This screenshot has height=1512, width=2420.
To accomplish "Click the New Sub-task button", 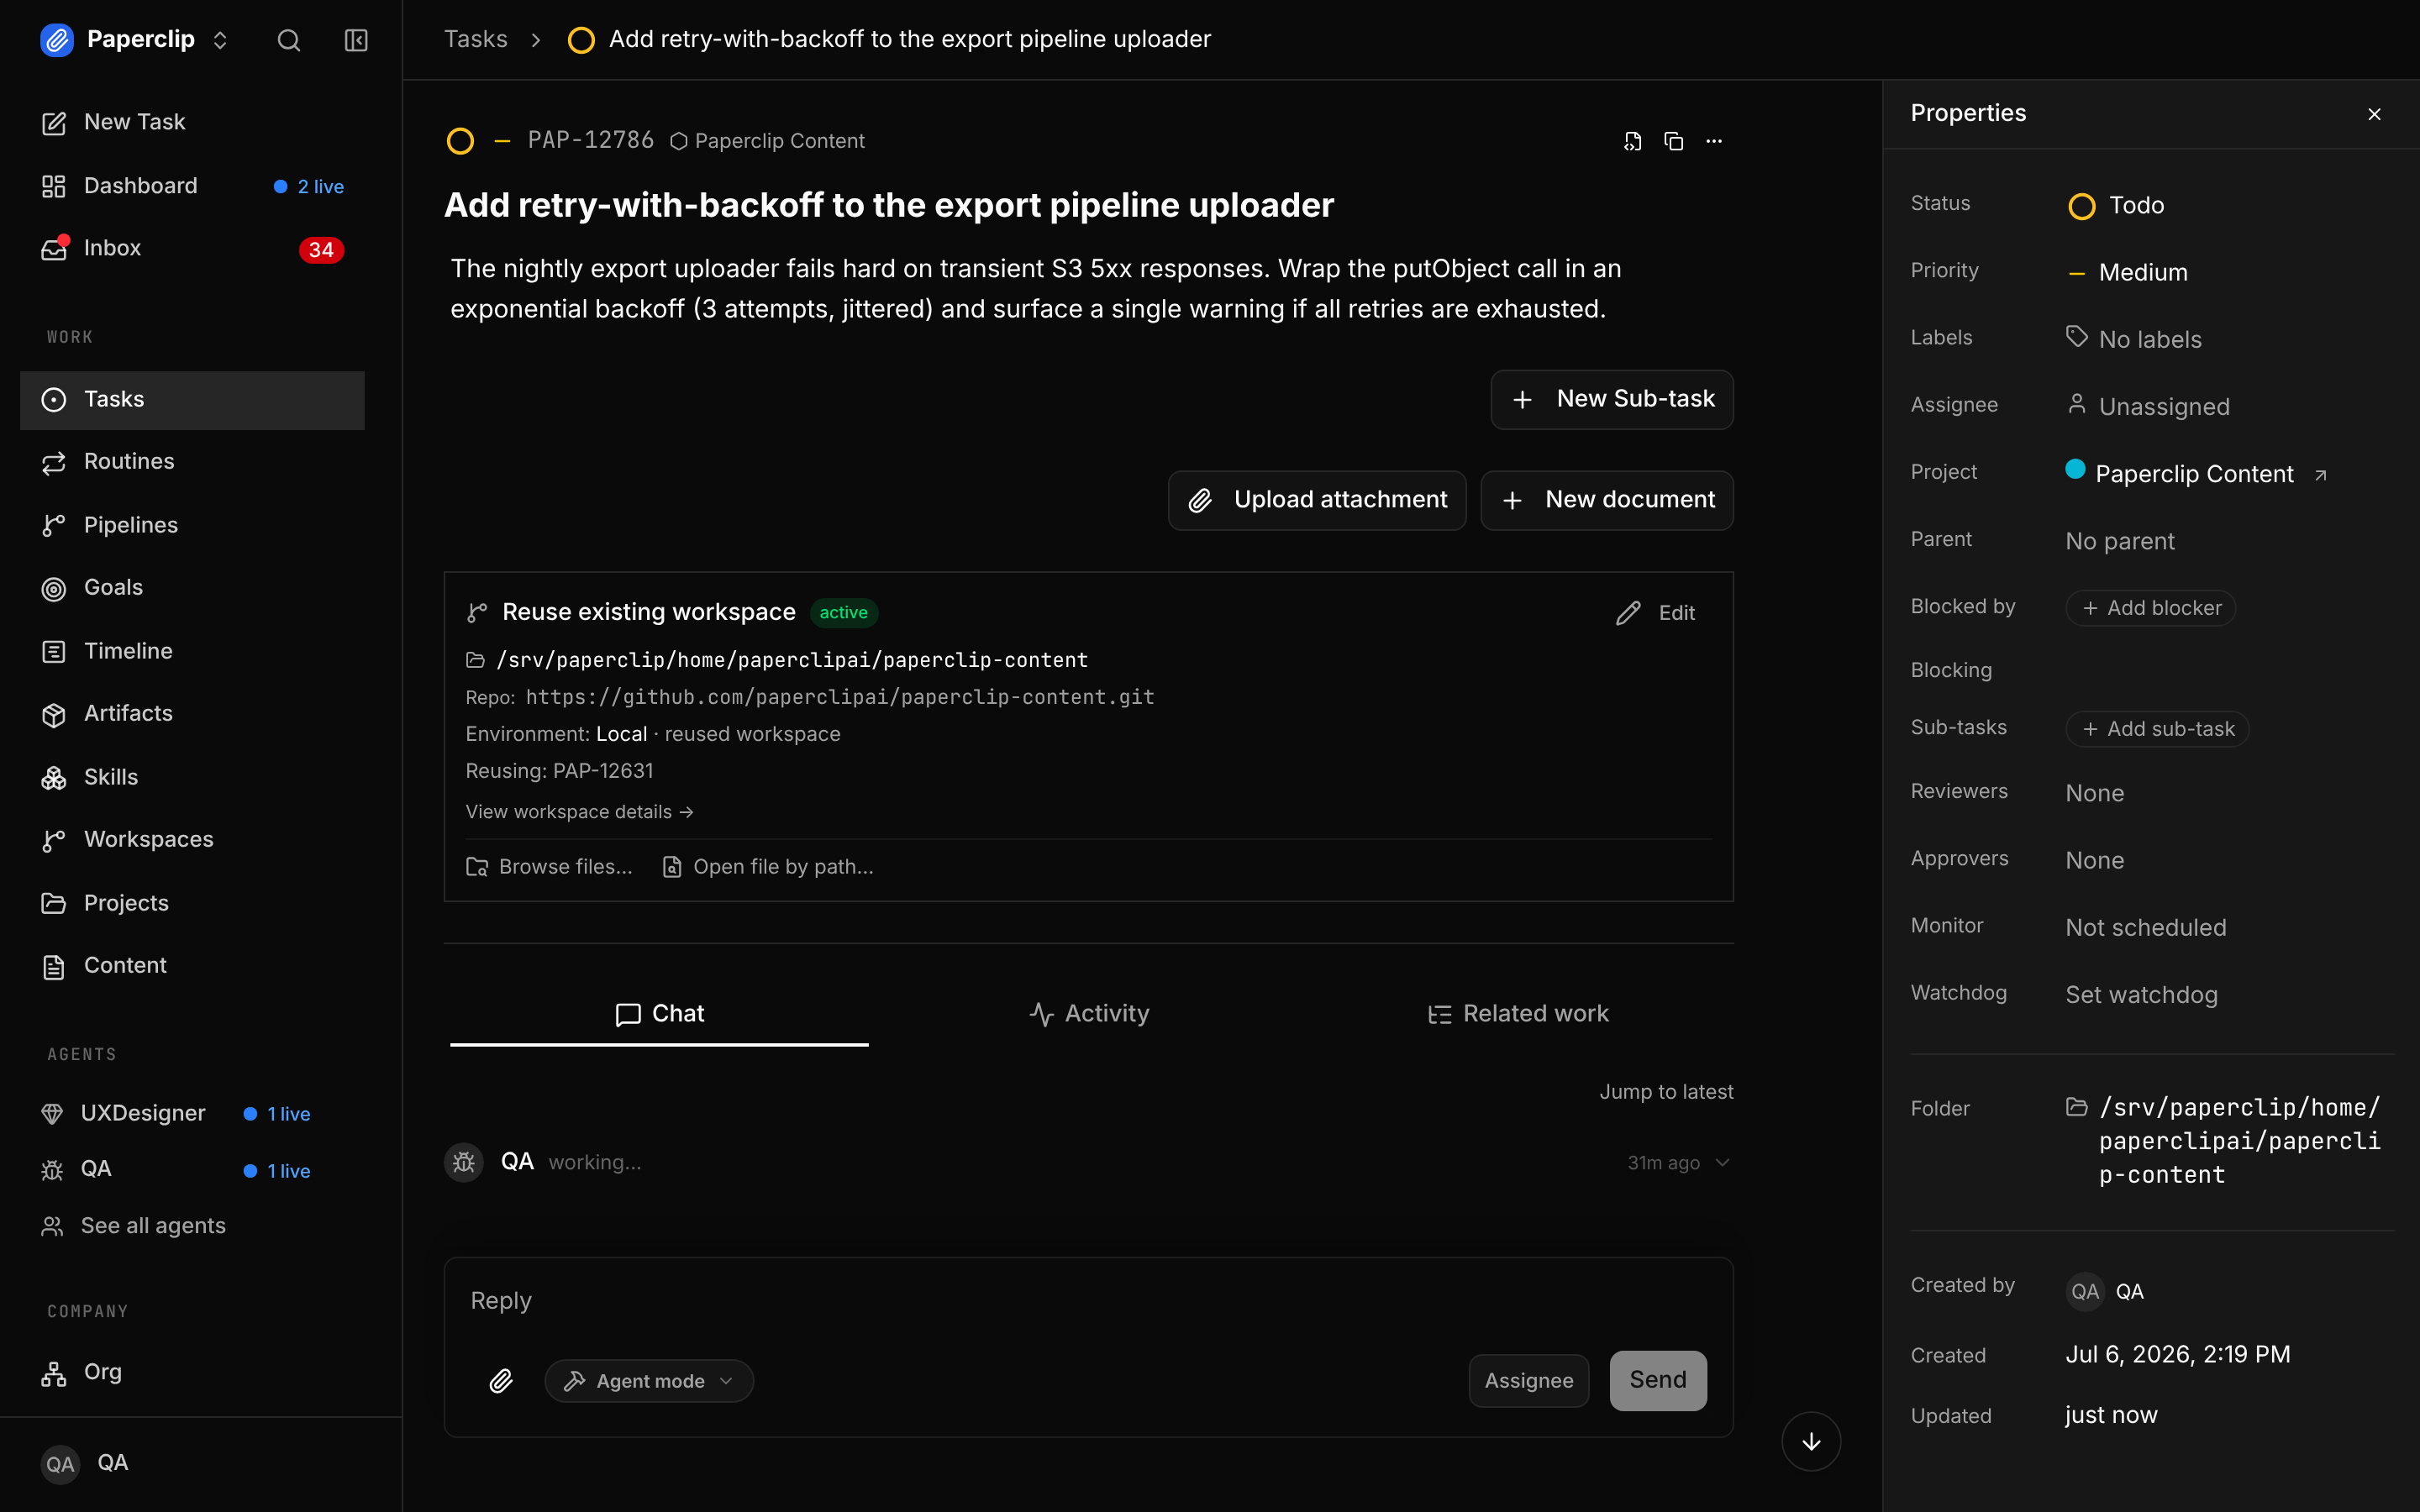I will [x=1612, y=399].
